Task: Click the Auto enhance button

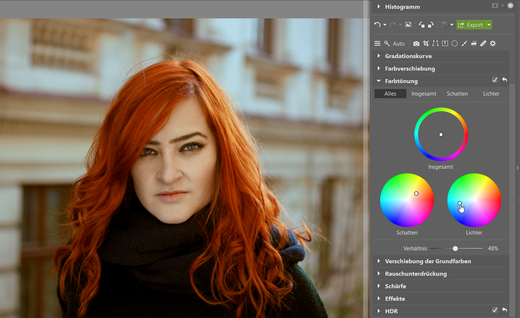Action: click(395, 43)
